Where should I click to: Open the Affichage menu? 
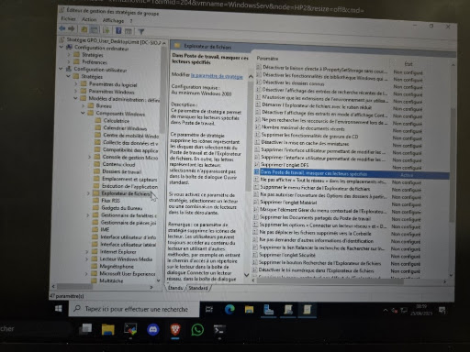pyautogui.click(x=113, y=20)
